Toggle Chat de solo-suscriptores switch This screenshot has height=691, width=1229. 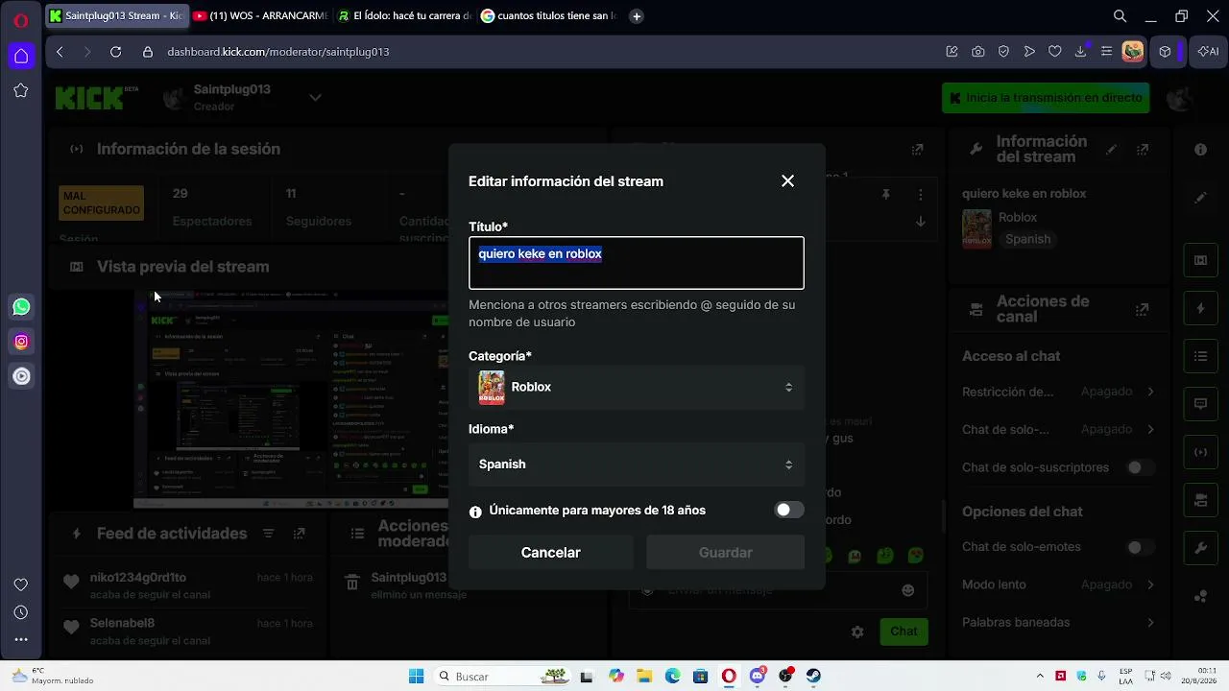pos(1140,467)
